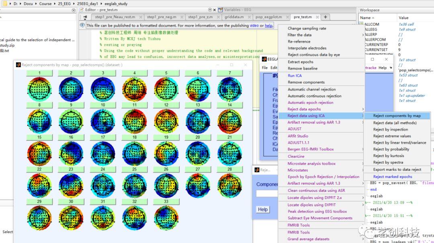434x243 pixels.
Task: Open component 28 scalp map
Action: pyautogui.click(x=230, y=185)
